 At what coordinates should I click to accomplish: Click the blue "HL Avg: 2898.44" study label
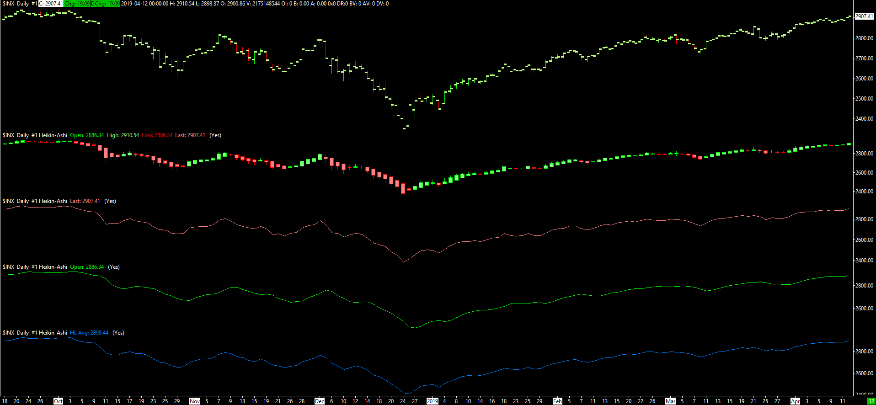(x=89, y=333)
